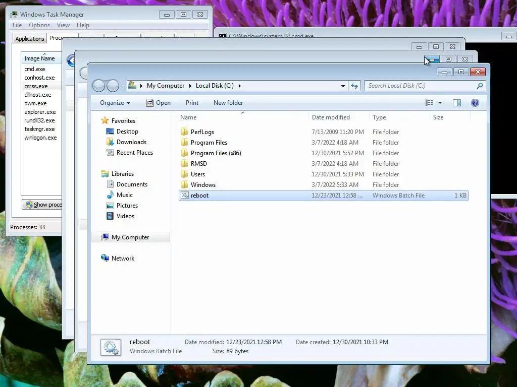This screenshot has height=387, width=517.
Task: Expand the arrow before My Computer in breadcrumb
Action: pyautogui.click(x=141, y=86)
